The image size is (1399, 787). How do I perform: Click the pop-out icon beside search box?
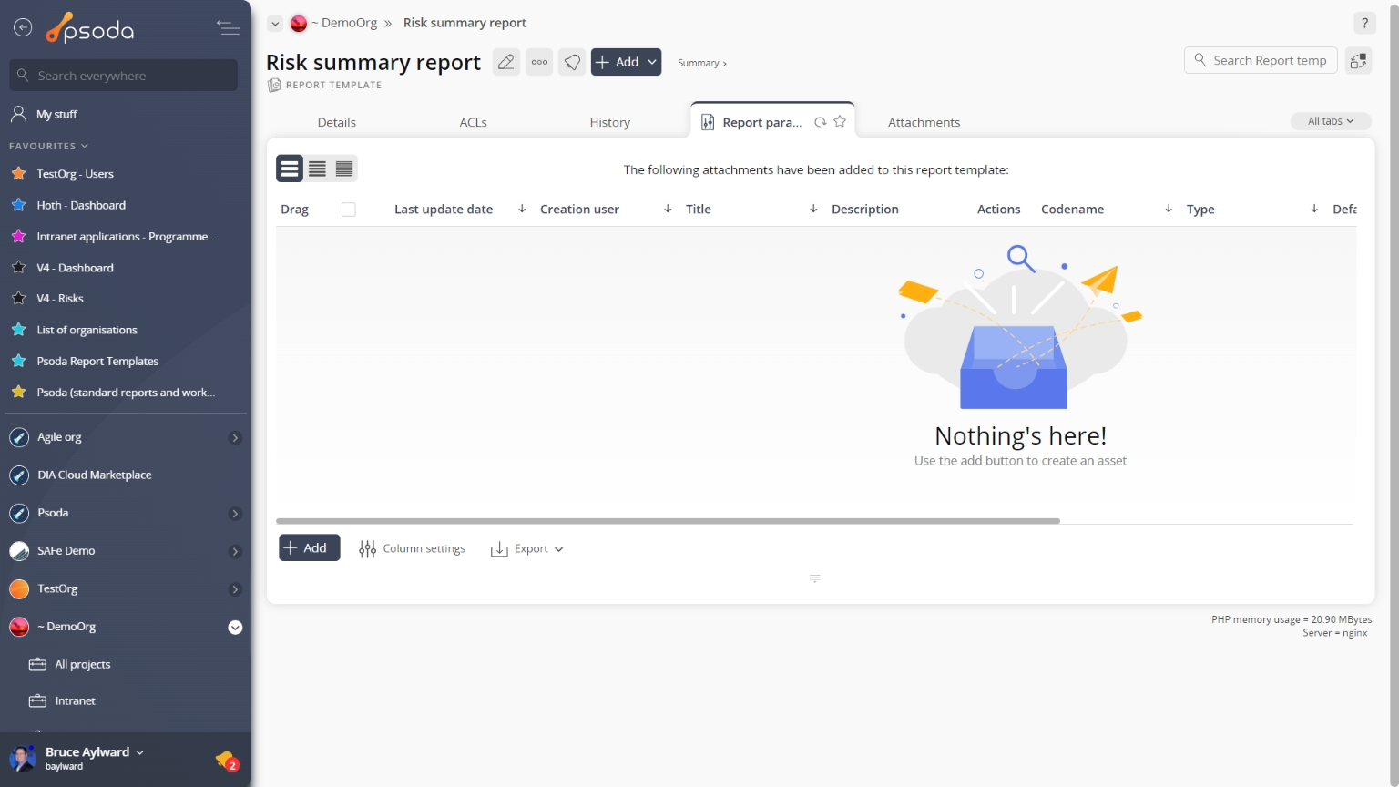[x=1358, y=61]
